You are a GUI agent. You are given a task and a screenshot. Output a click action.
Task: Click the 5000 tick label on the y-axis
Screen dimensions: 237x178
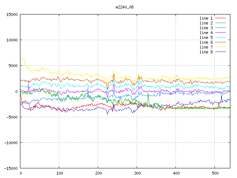click(13, 66)
